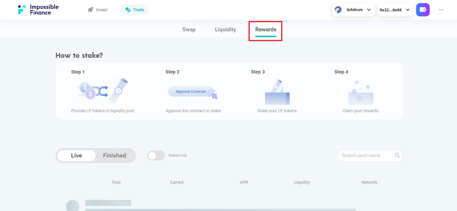This screenshot has width=457, height=211.
Task: Click the 'Step 3' label
Action: tap(258, 72)
